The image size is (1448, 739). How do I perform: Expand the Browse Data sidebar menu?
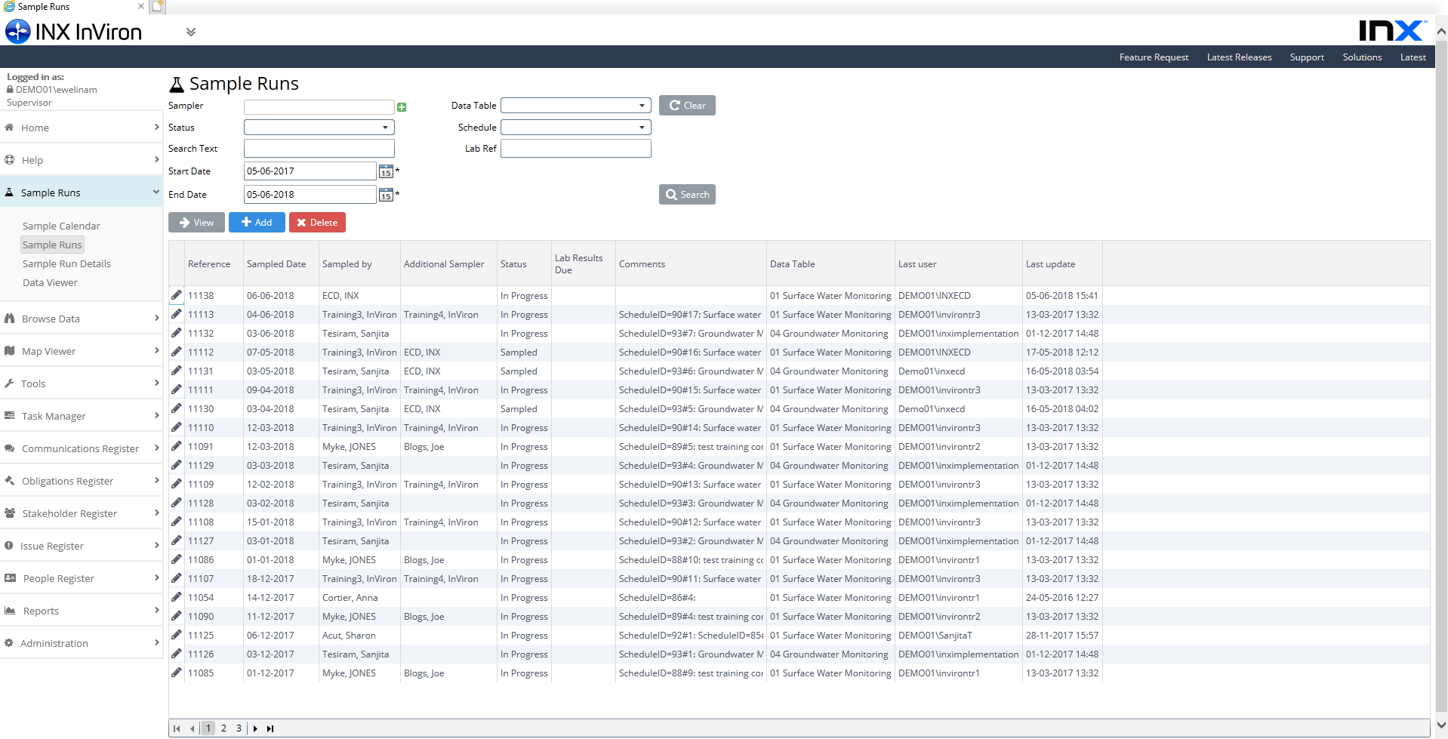(x=81, y=319)
